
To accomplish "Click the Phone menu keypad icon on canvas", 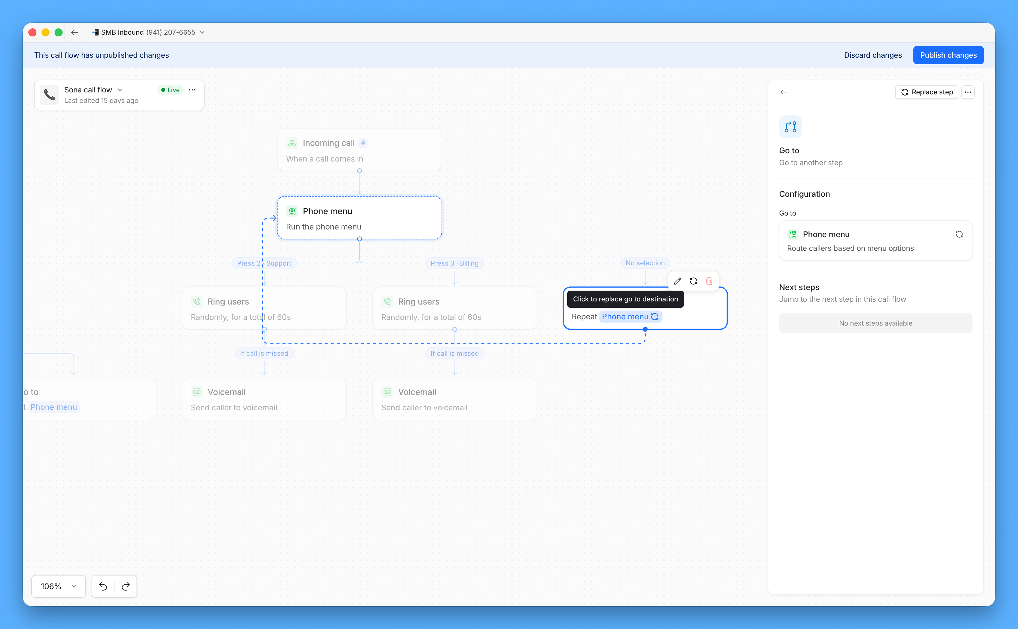I will coord(292,211).
